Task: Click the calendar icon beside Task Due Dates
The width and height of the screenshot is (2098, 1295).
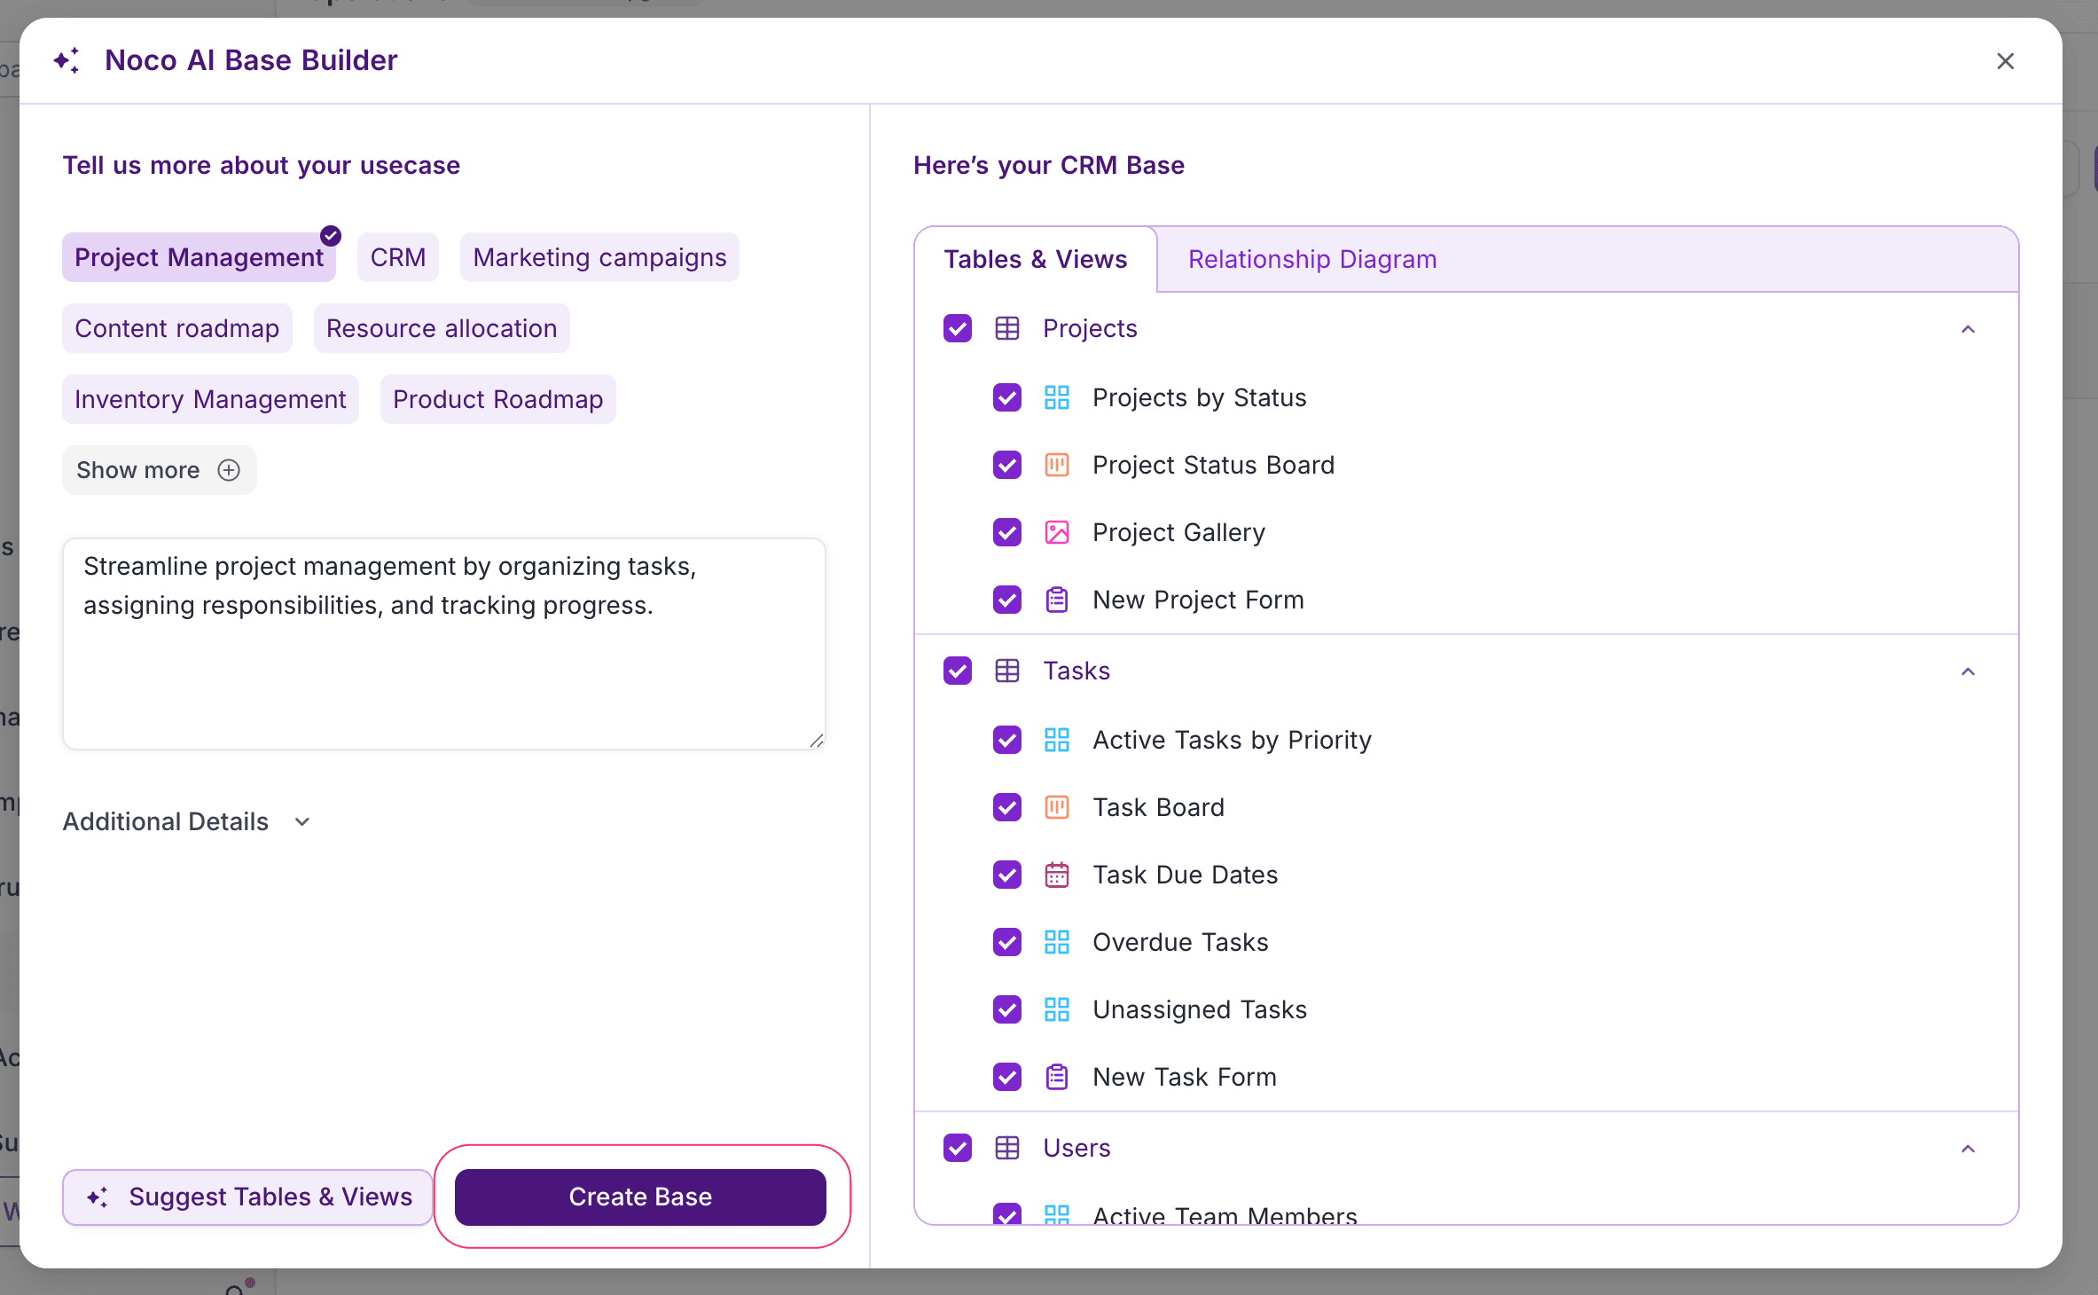Action: coord(1056,875)
